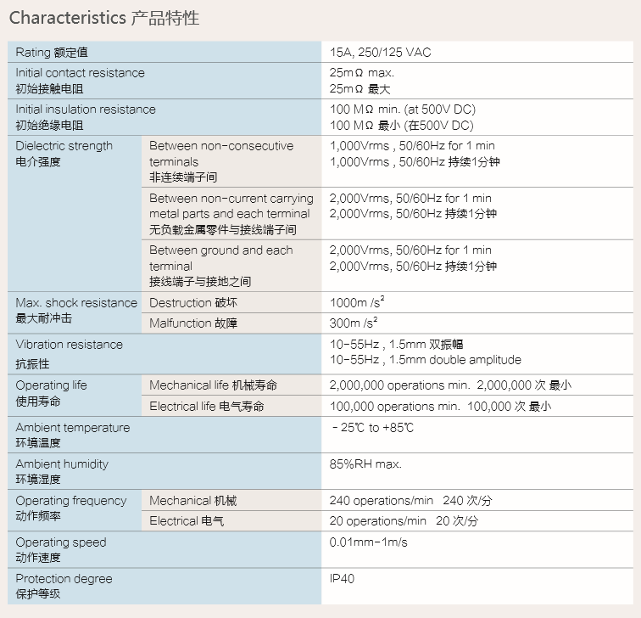Click the "Max. shock resistance" label
This screenshot has width=641, height=618.
tap(76, 303)
